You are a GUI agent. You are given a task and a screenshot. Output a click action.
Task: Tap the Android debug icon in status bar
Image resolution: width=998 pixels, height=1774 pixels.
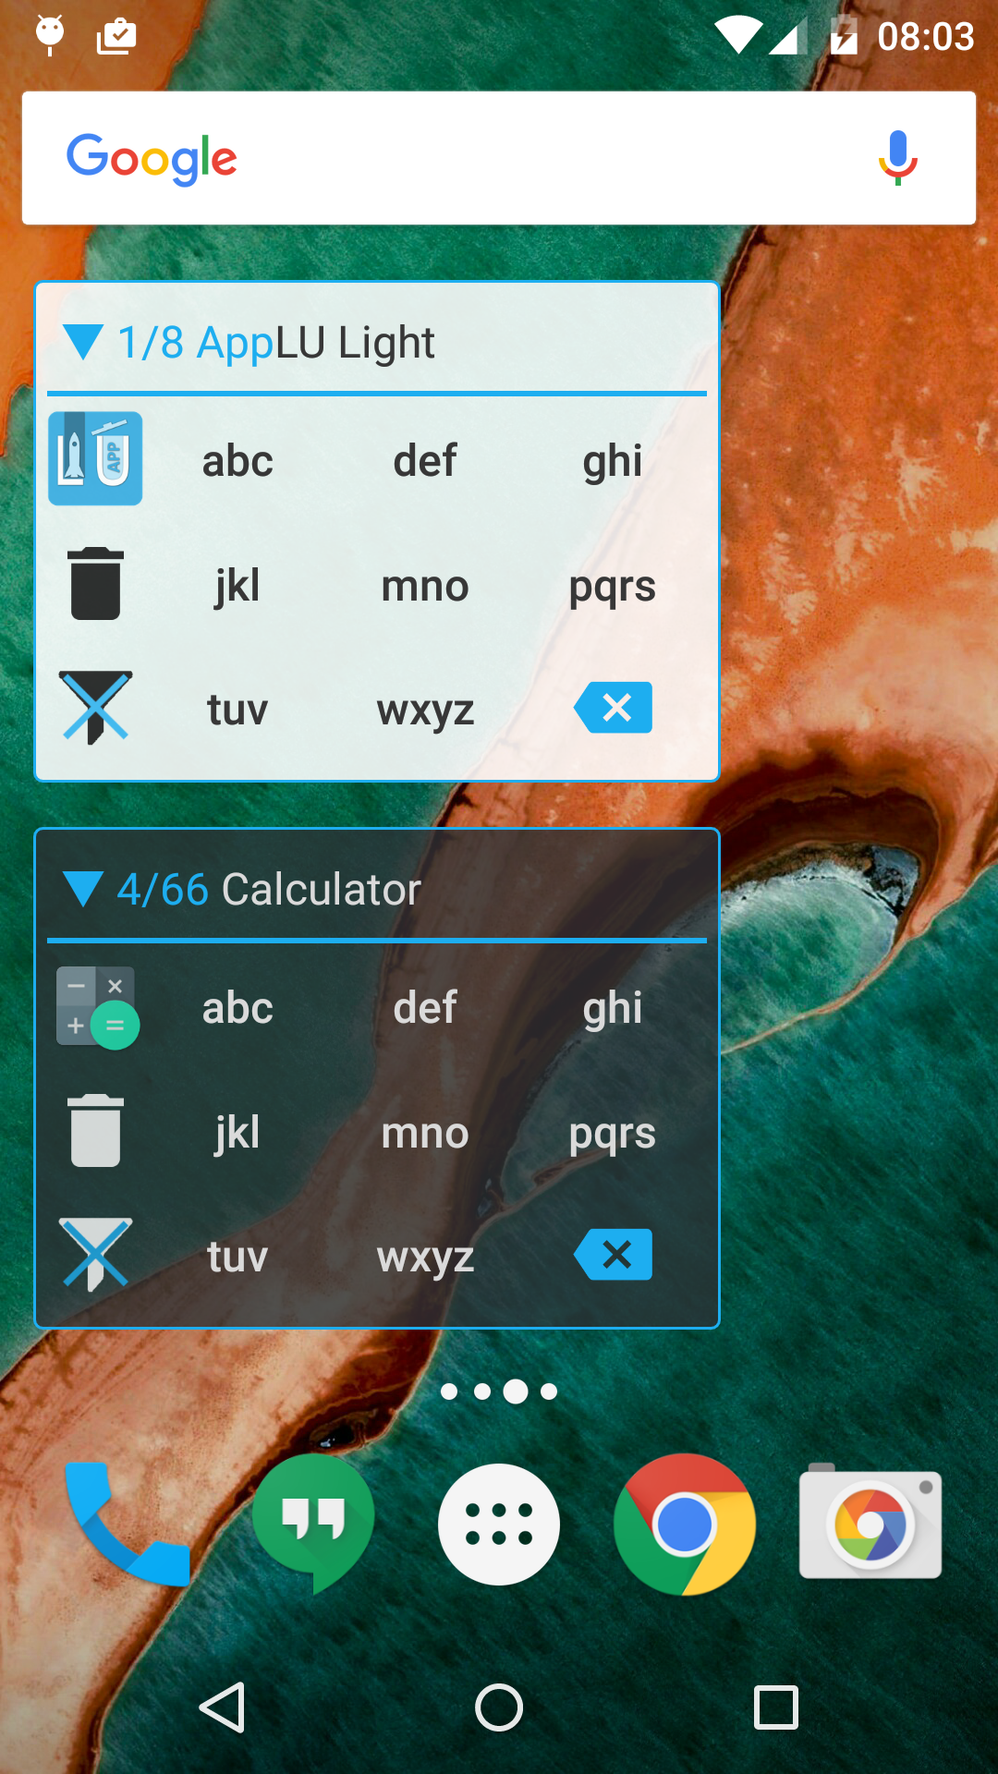(x=50, y=35)
